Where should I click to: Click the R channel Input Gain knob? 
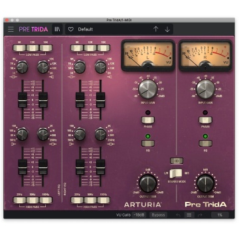pos(205,89)
